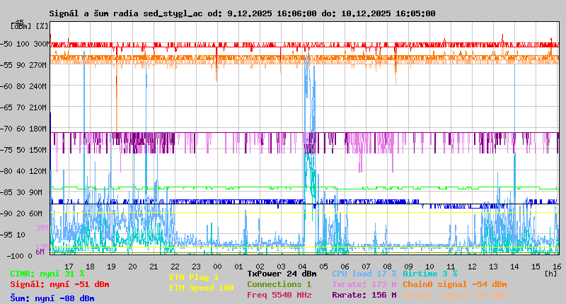Click the graph title text at top

[x=243, y=13]
